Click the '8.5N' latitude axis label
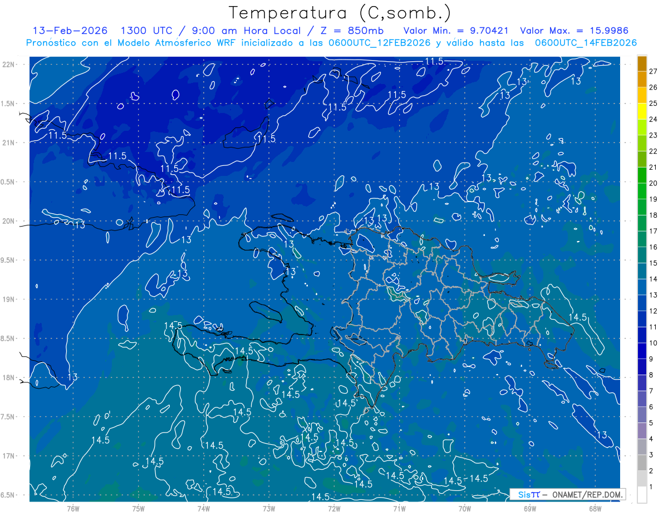This screenshot has height=516, width=668. [x=8, y=338]
